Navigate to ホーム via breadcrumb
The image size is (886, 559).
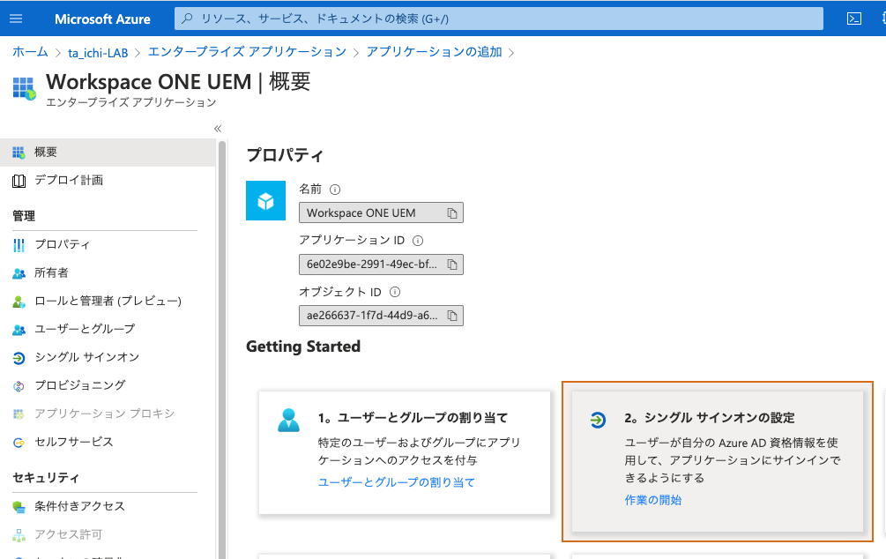[x=29, y=52]
